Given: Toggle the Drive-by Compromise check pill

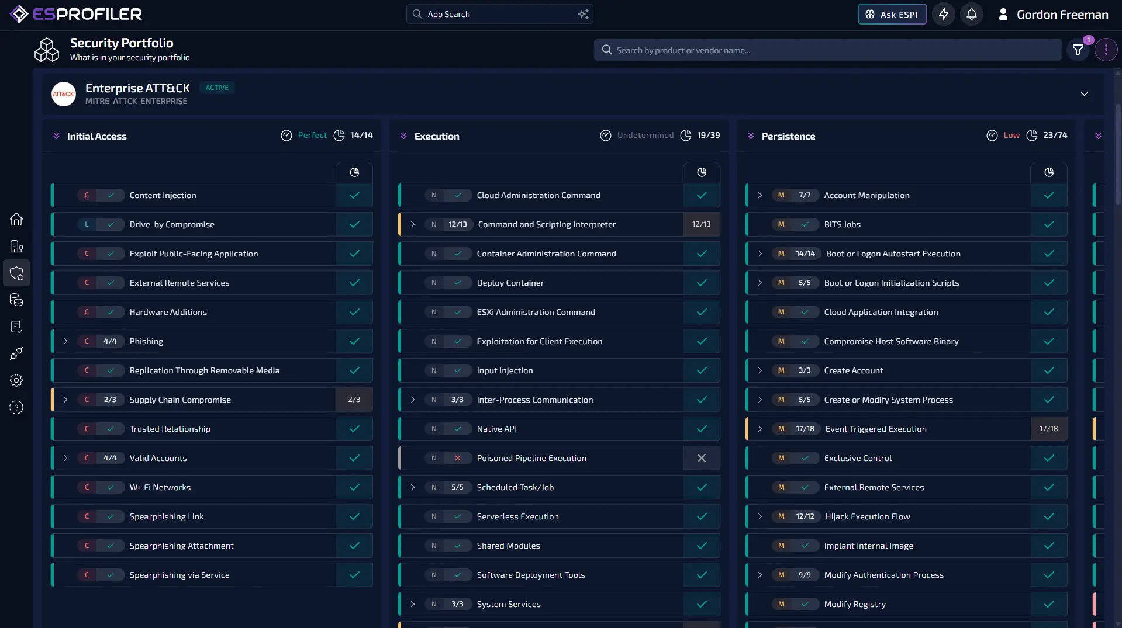Looking at the screenshot, I should click(111, 224).
